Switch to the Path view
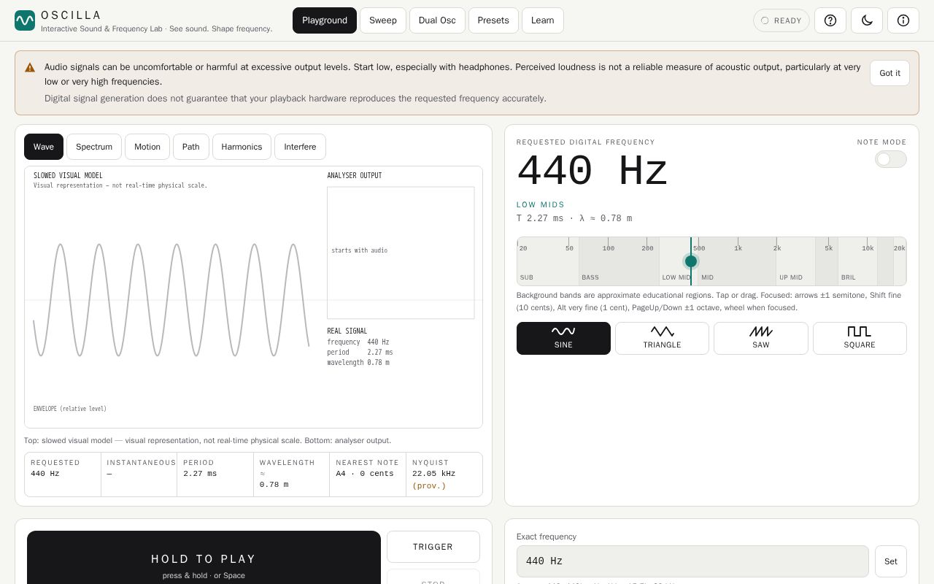The height and width of the screenshot is (584, 934). pyautogui.click(x=191, y=147)
